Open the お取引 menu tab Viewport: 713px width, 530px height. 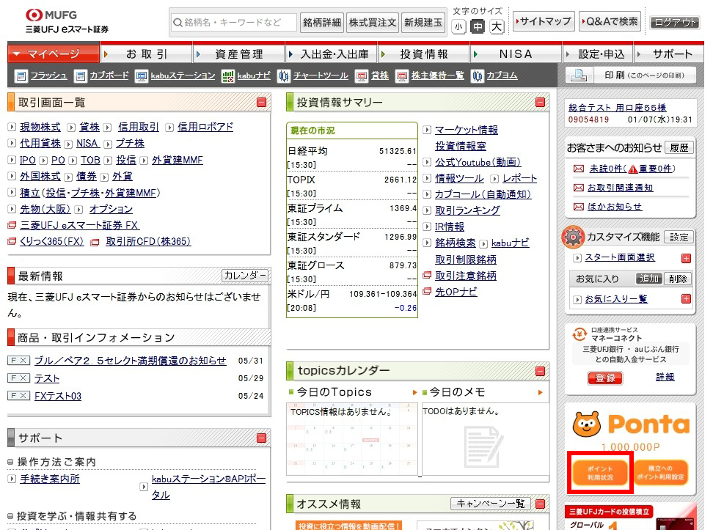pos(147,54)
